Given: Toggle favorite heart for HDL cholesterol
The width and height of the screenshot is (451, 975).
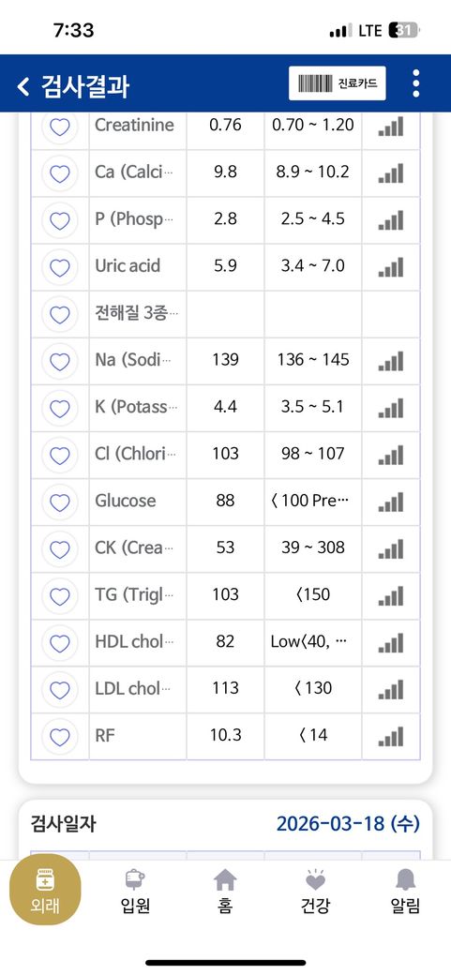Looking at the screenshot, I should click(60, 643).
